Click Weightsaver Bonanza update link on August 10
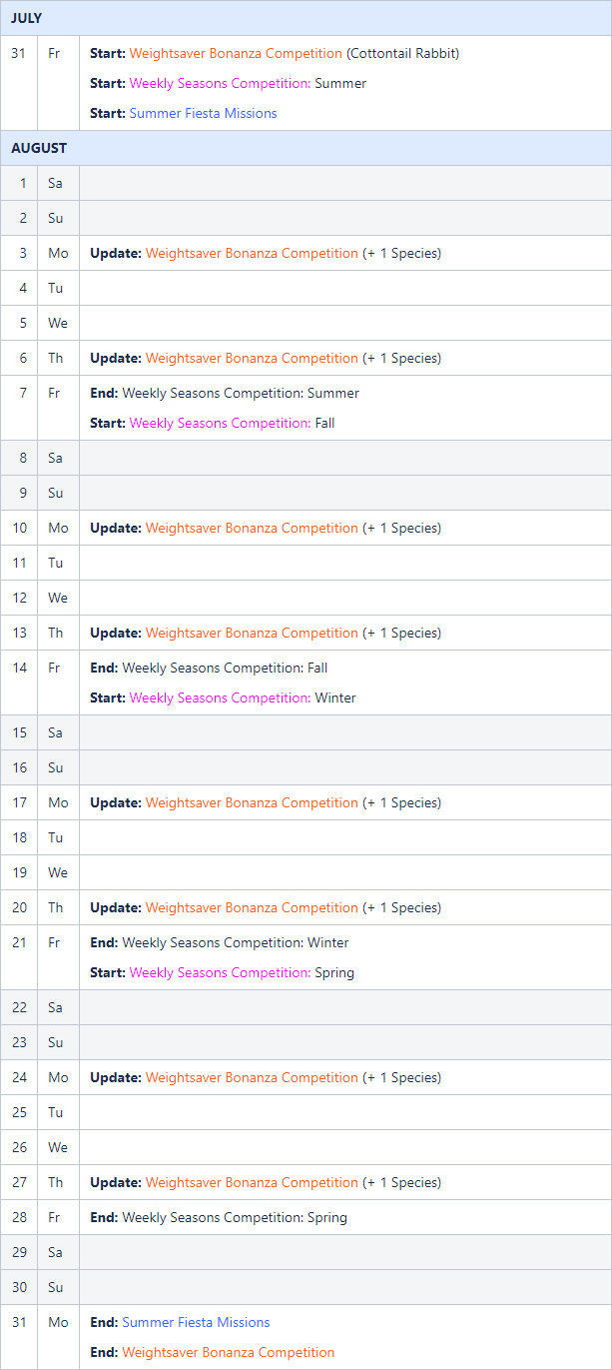 tap(252, 528)
